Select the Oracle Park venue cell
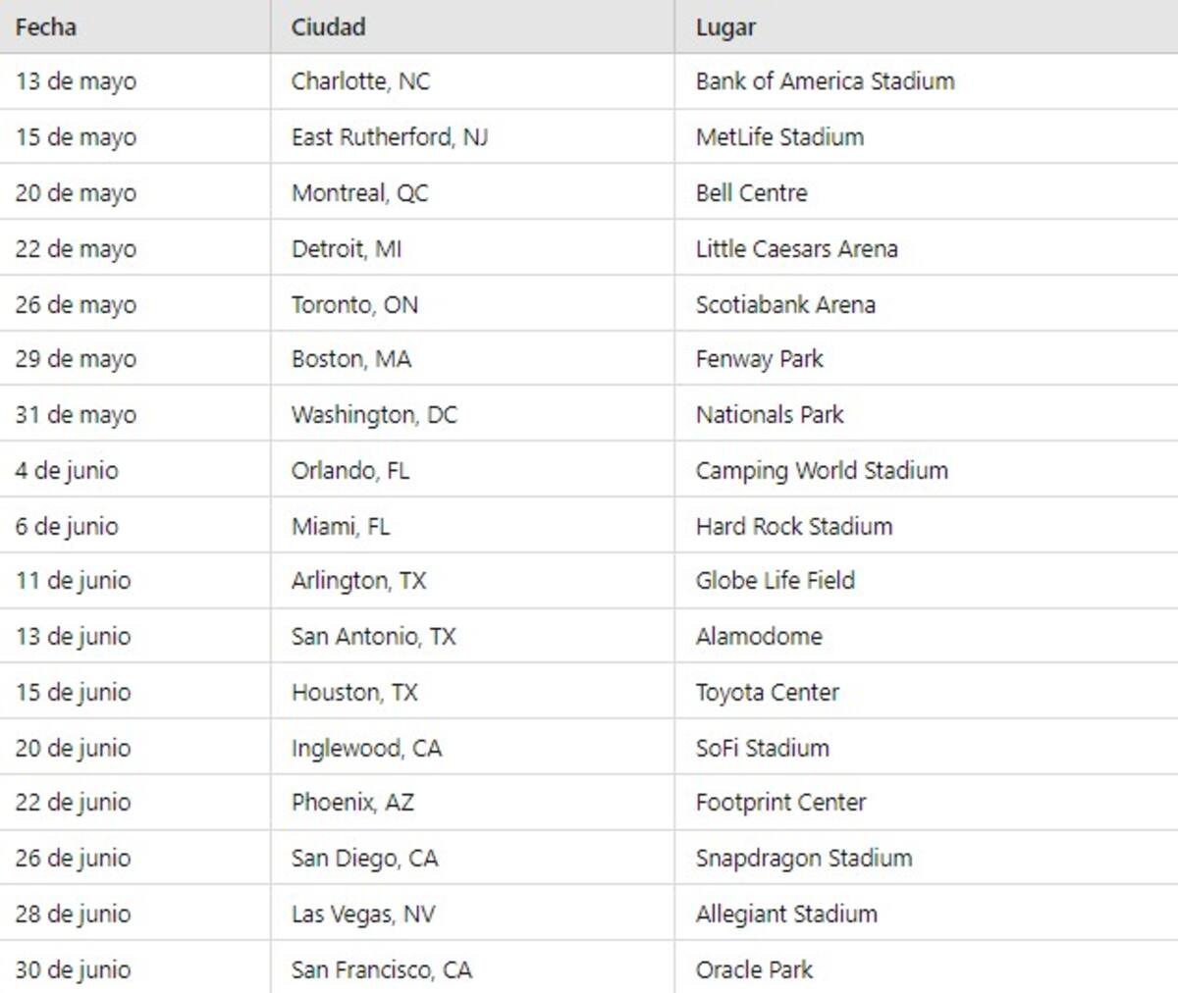 coord(754,970)
